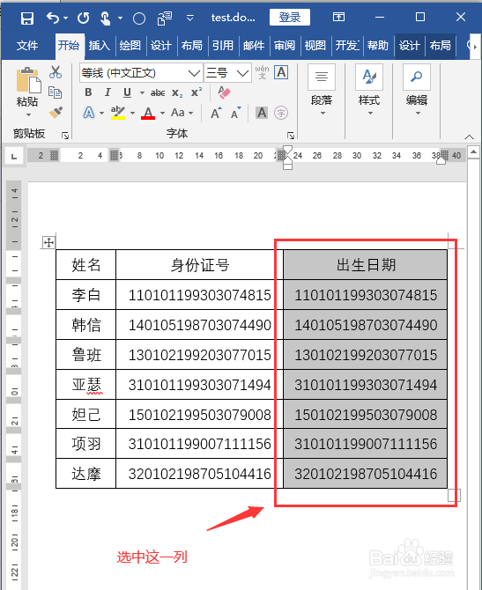Click Increase Font Size icon

point(216,113)
